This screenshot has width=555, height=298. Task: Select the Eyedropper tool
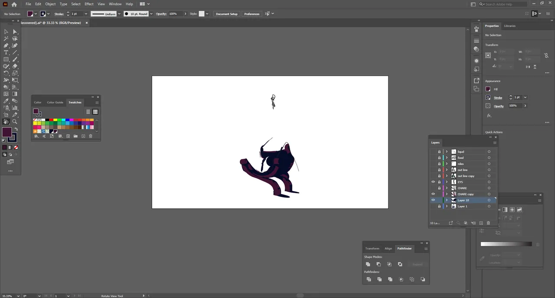click(x=6, y=101)
